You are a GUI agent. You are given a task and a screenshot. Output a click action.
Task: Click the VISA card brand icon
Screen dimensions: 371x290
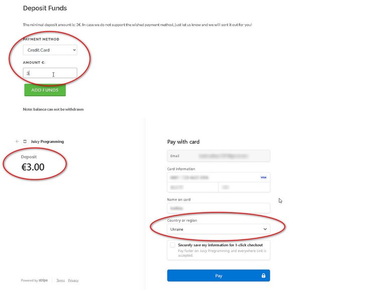tap(263, 178)
